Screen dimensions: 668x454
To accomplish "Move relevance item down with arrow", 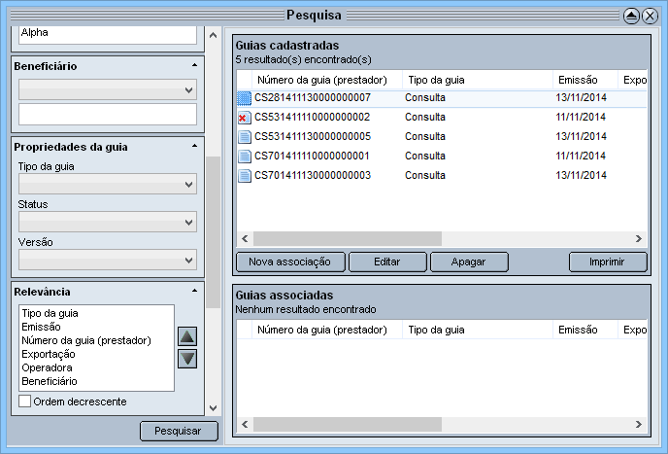I will coord(188,359).
